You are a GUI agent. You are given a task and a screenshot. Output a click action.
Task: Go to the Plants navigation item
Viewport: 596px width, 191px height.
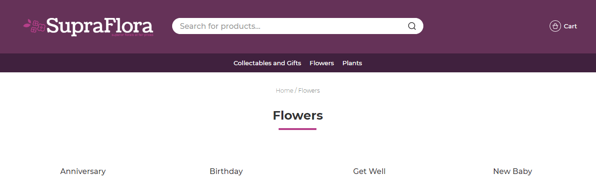click(352, 63)
